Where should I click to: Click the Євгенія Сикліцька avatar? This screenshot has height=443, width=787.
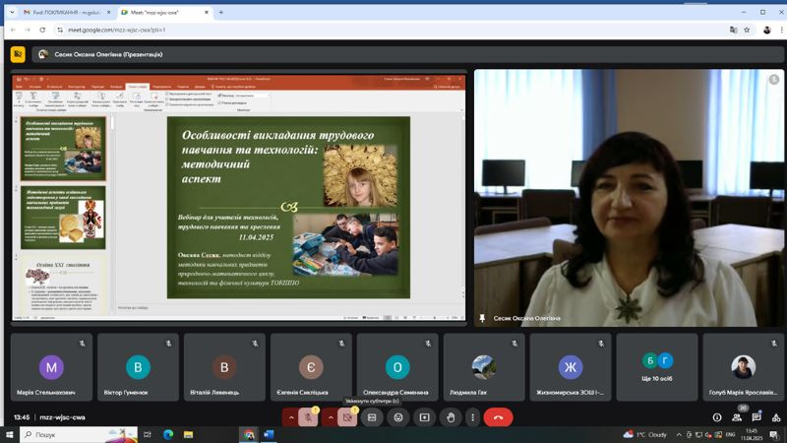coord(311,367)
